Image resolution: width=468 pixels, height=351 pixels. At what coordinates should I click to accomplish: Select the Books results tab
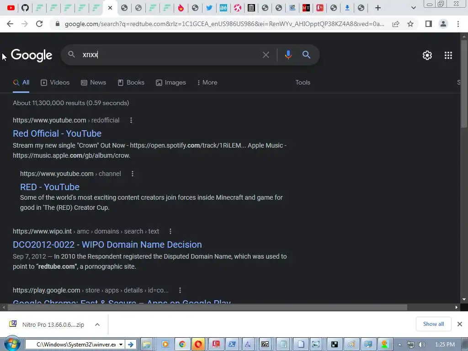click(x=131, y=83)
